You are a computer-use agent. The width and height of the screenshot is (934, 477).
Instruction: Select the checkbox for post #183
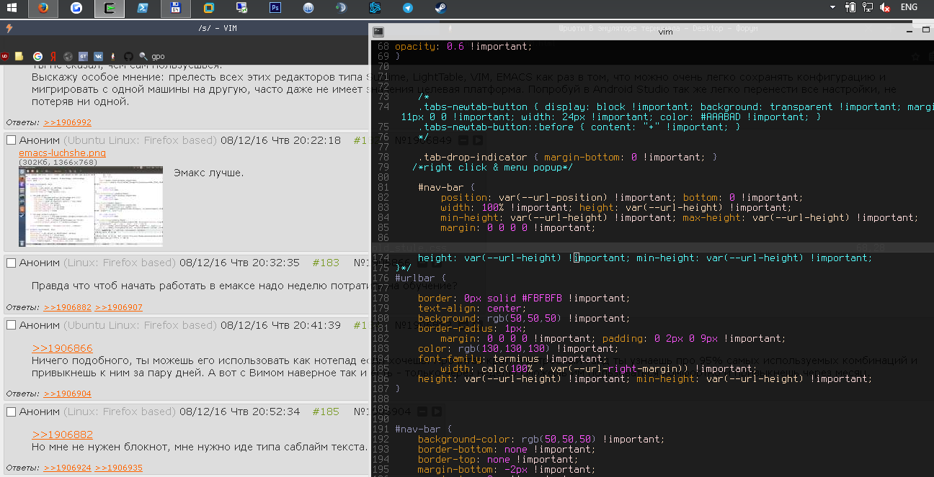click(x=11, y=263)
